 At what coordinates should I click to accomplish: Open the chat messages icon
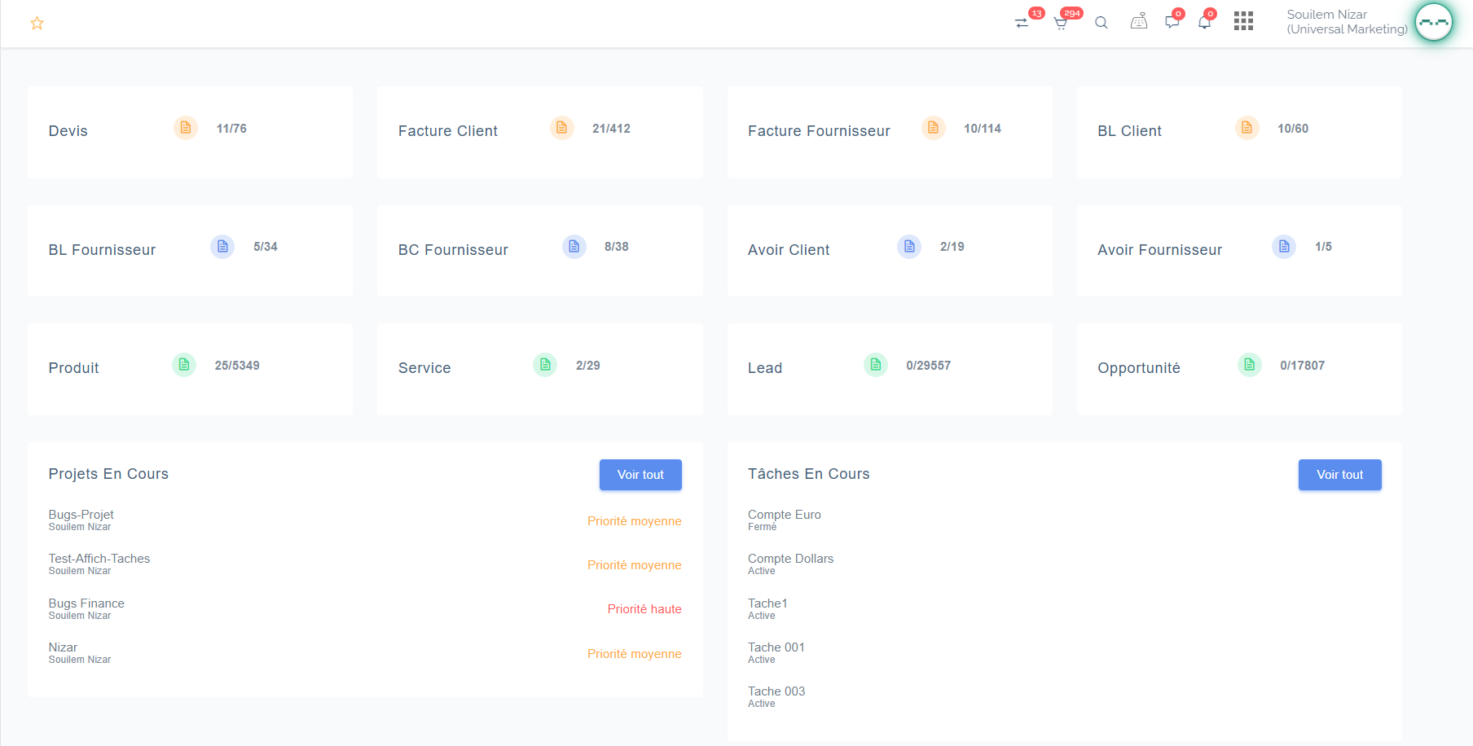coord(1172,22)
